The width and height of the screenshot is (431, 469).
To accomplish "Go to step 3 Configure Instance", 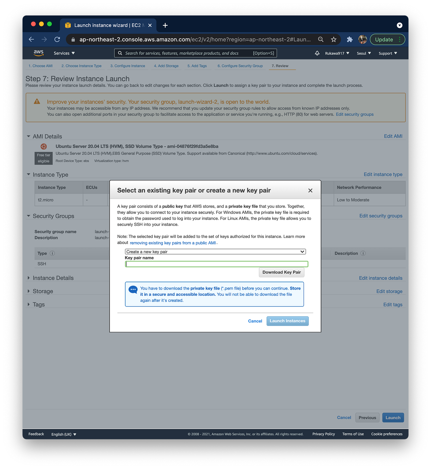I will [128, 66].
